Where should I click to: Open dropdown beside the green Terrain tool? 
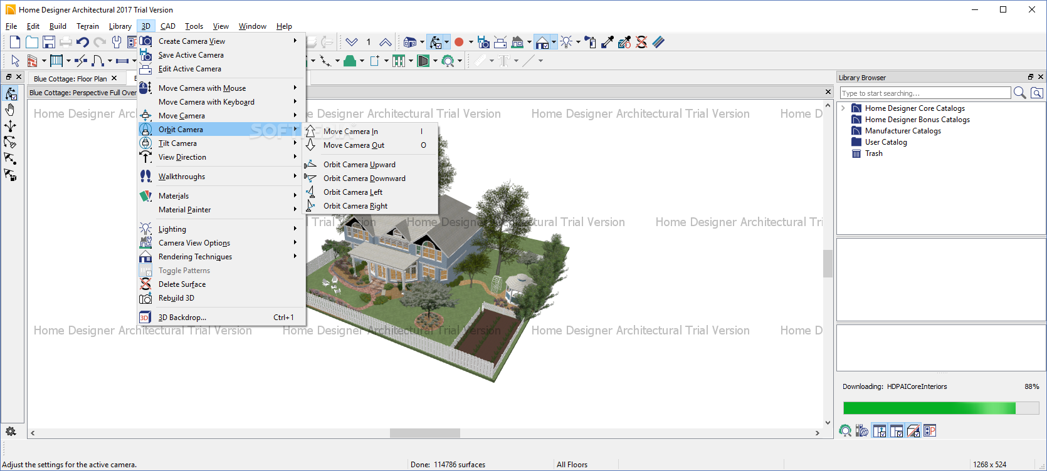click(x=362, y=61)
